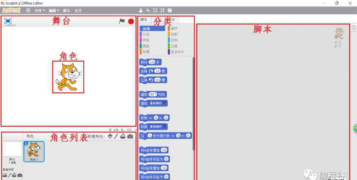Click the red stop button
The image size is (357, 180).
(x=131, y=21)
